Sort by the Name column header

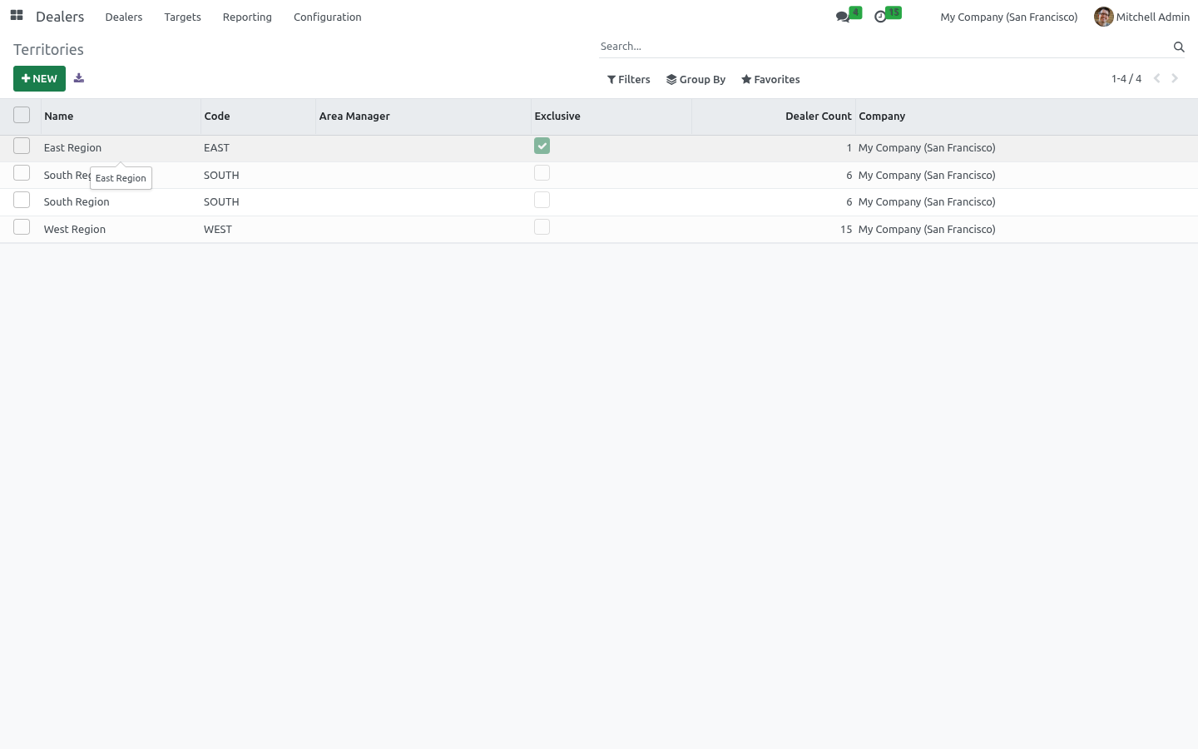click(121, 117)
